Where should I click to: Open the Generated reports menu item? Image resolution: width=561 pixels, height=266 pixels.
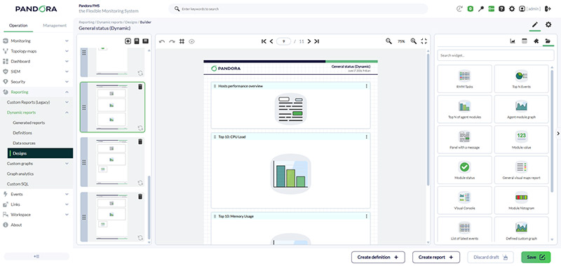tap(29, 122)
